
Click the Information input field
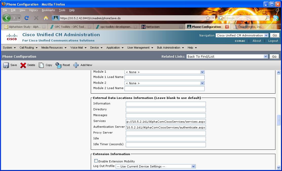(x=166, y=104)
